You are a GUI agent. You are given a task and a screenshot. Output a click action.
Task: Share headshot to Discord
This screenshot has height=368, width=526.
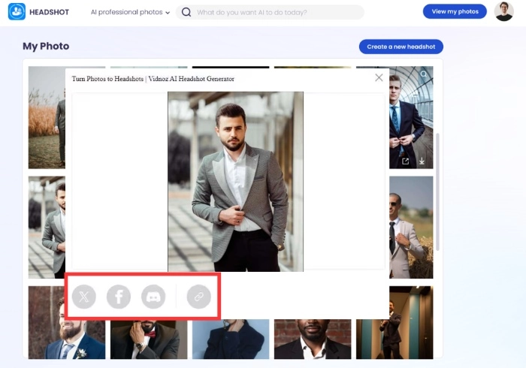(153, 297)
